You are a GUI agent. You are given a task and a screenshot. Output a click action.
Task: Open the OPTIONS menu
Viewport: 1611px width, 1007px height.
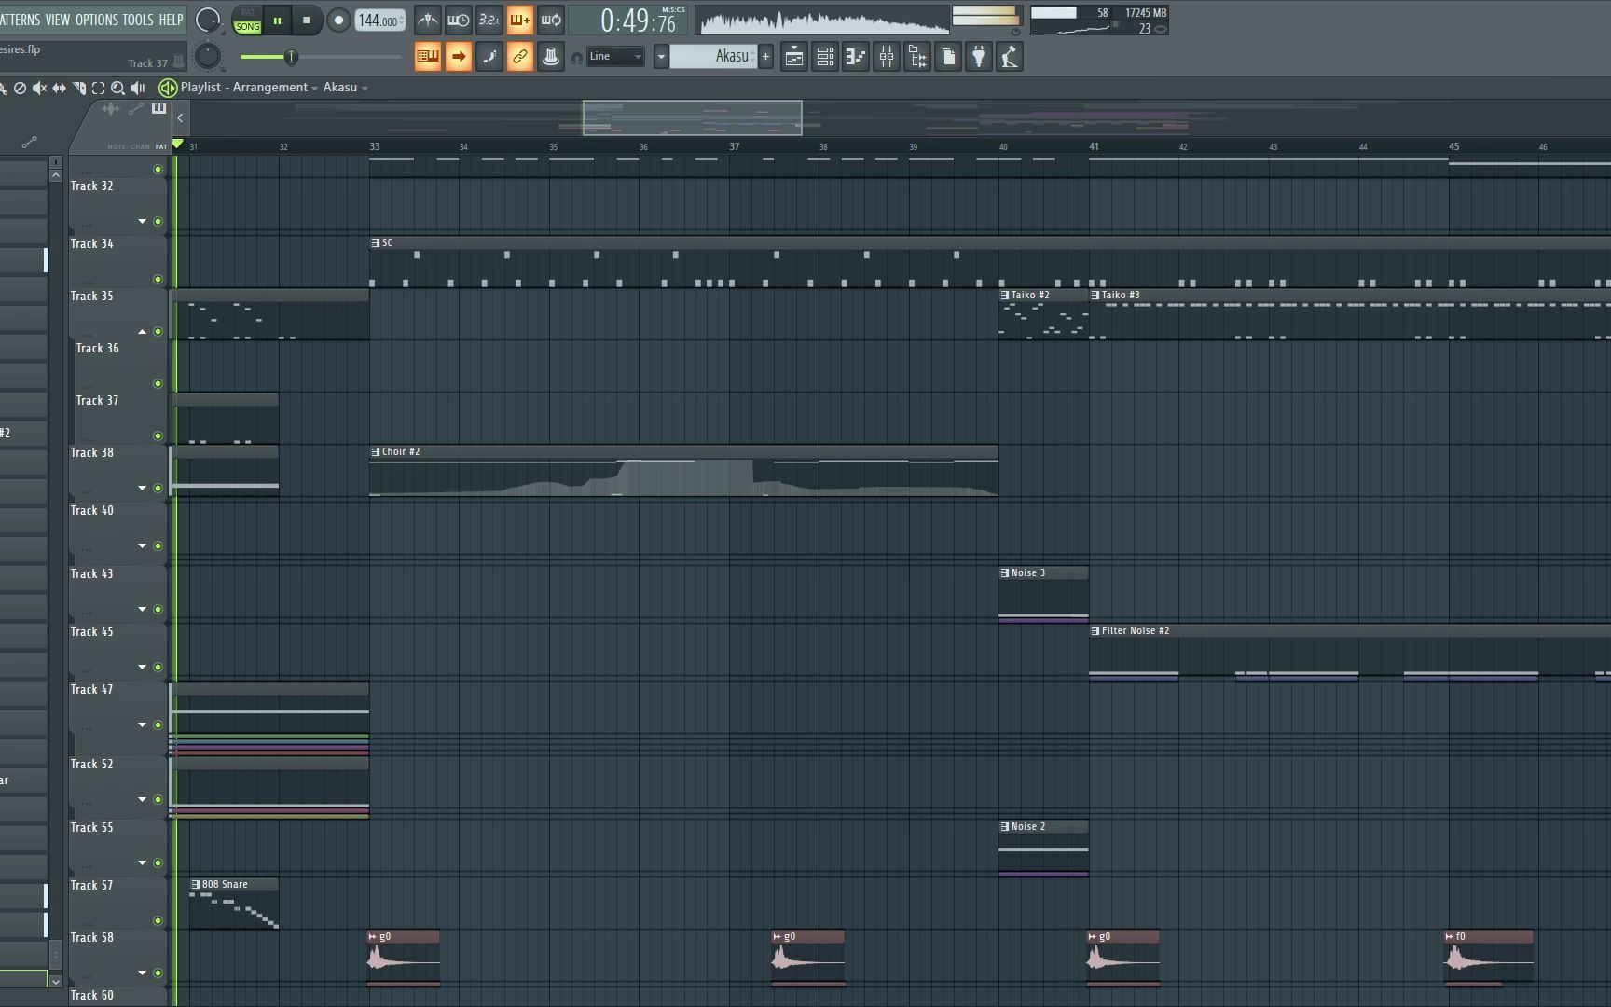97,20
